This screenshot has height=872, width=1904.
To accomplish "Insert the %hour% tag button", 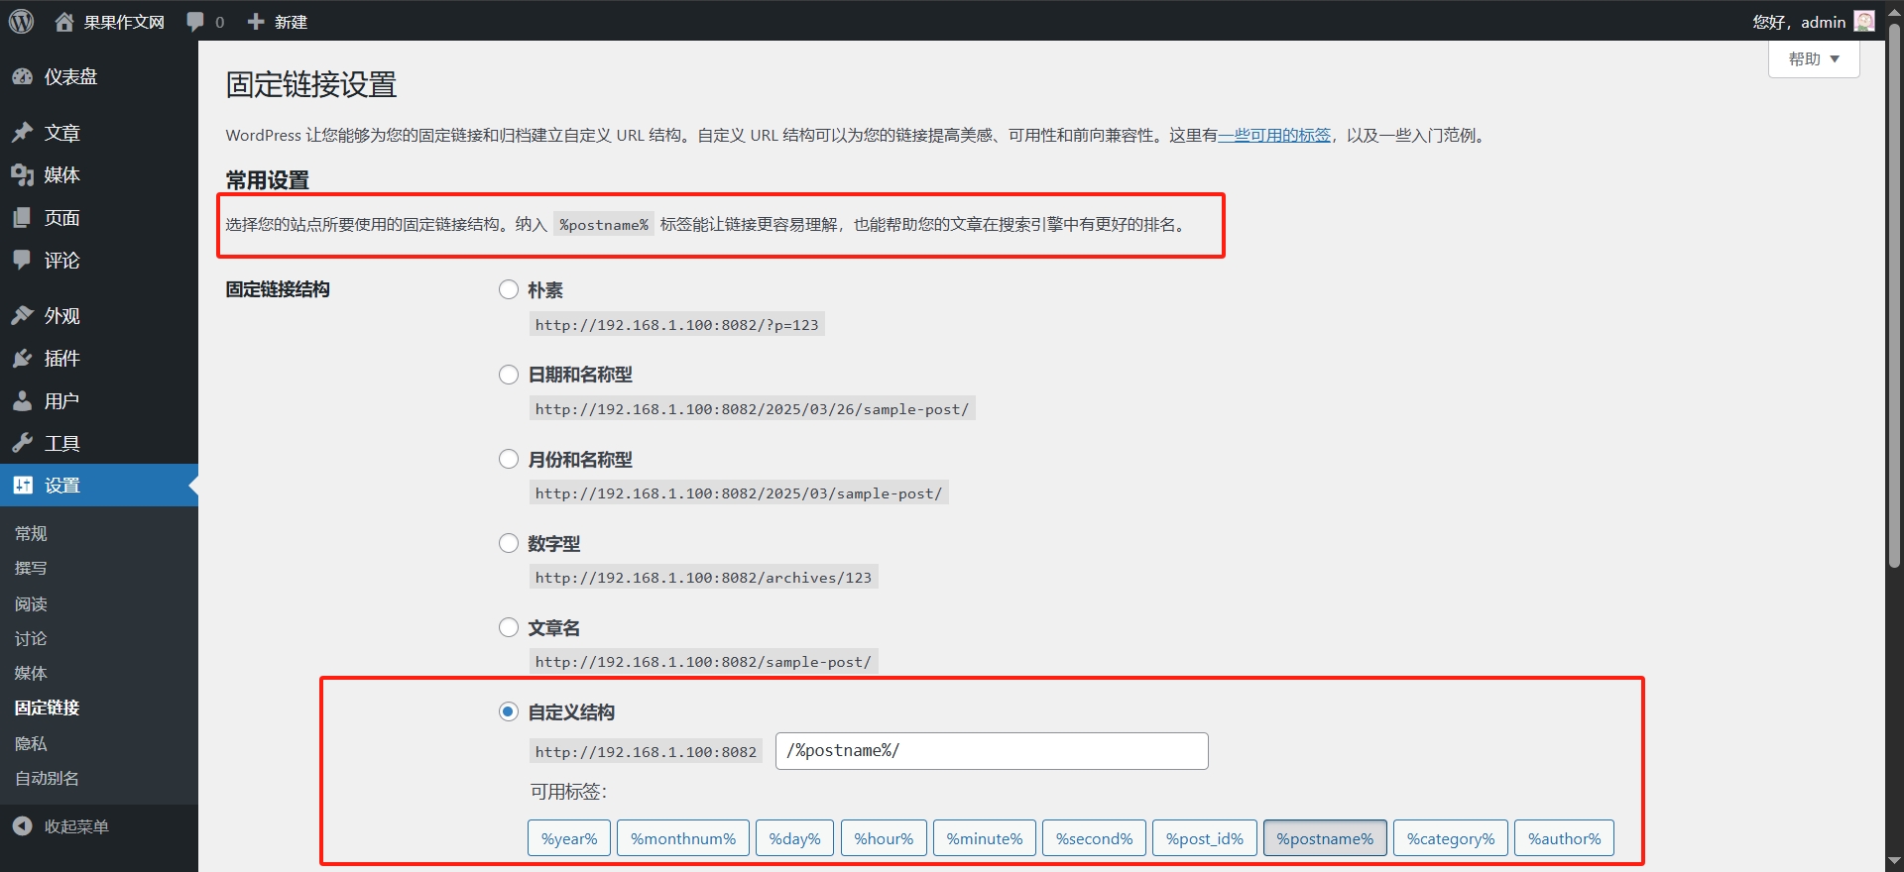I will tap(884, 838).
